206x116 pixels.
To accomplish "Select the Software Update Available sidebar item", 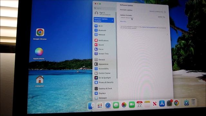I will (x=104, y=20).
